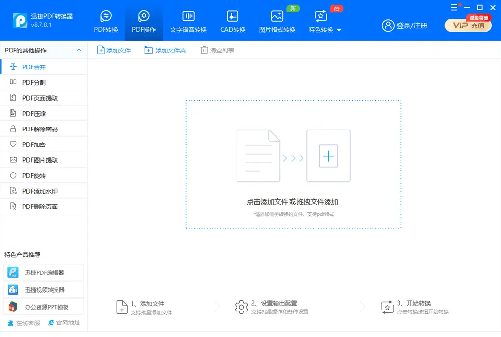The height and width of the screenshot is (337, 501).
Task: Click the 在线客服 agent icon
Action: click(11, 323)
